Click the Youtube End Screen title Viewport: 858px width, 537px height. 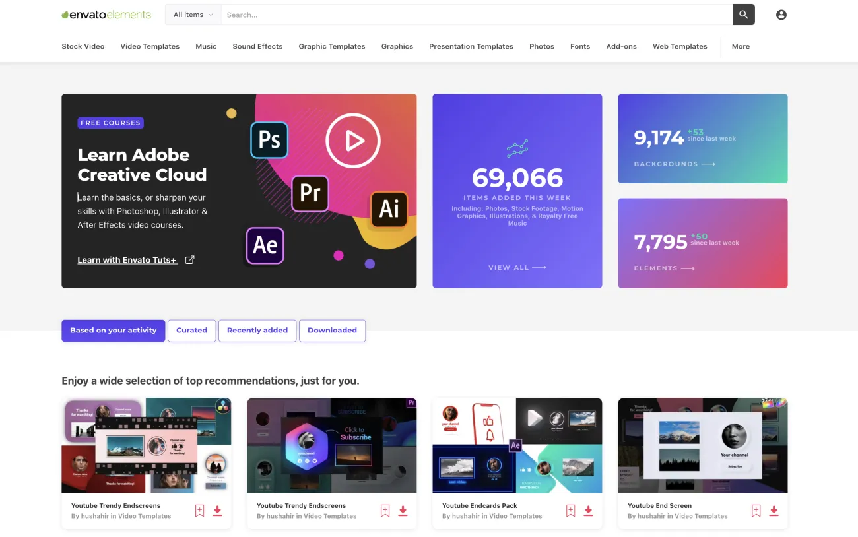[659, 506]
